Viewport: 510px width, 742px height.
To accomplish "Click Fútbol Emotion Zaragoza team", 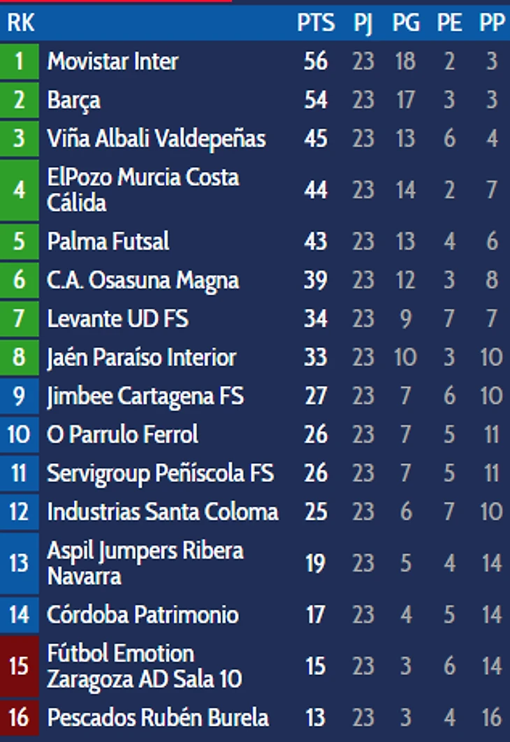I will (x=144, y=666).
